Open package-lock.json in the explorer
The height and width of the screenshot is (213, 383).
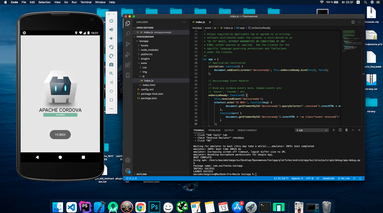point(152,94)
